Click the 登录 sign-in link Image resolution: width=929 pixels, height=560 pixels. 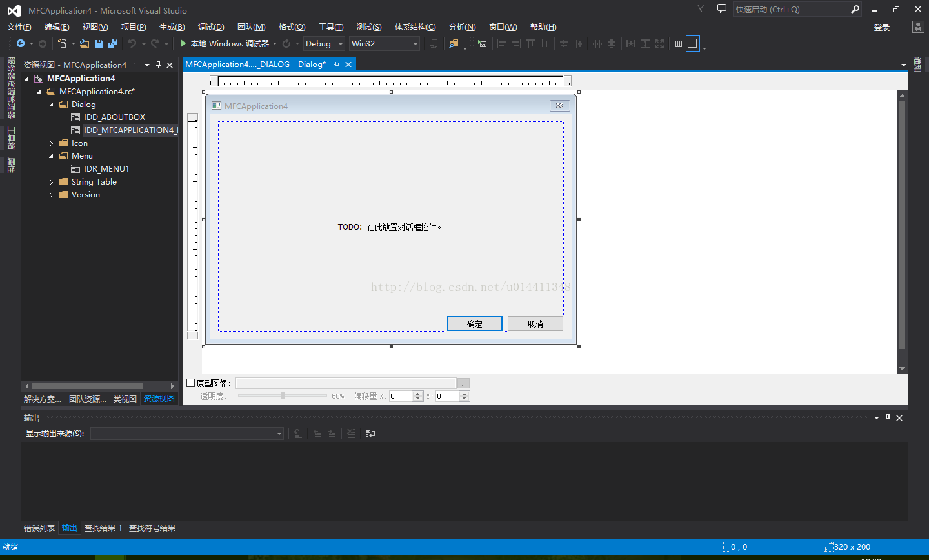882,27
